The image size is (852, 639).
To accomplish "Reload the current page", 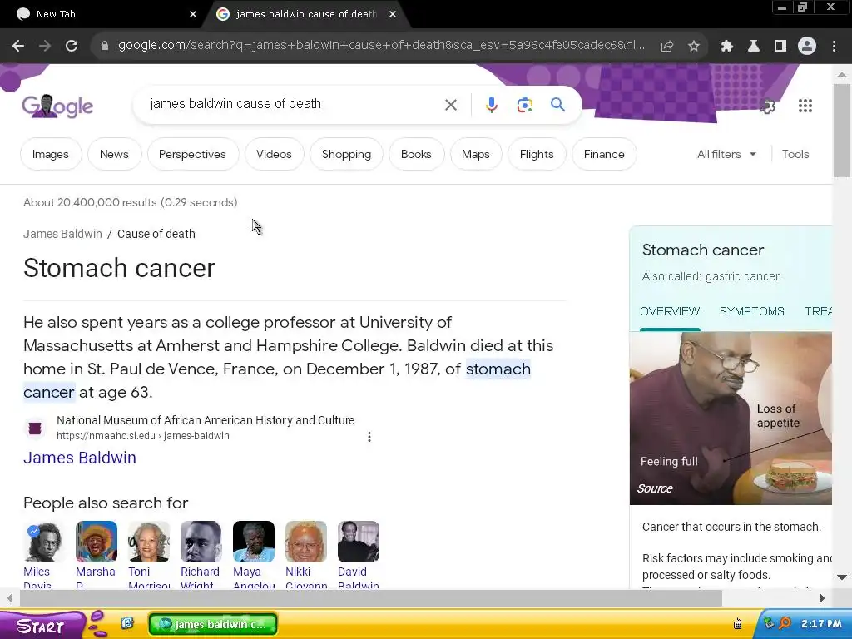I will point(72,47).
